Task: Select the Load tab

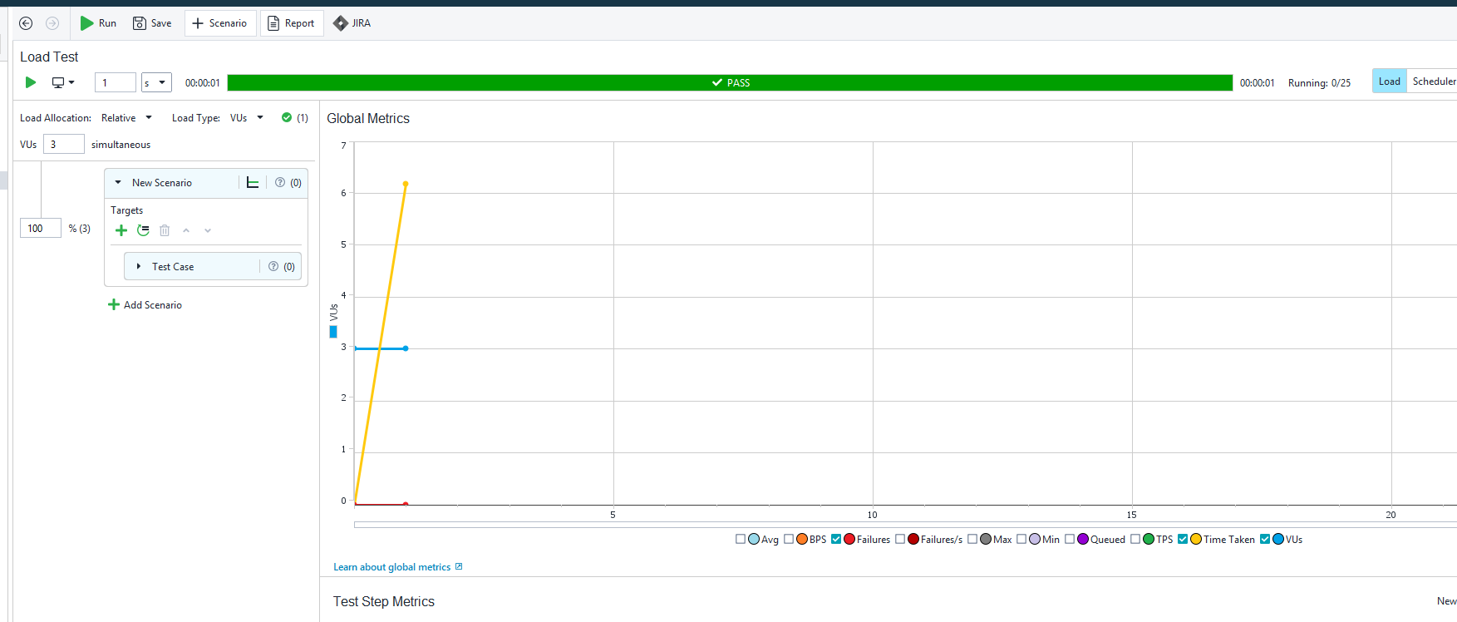Action: (x=1389, y=81)
